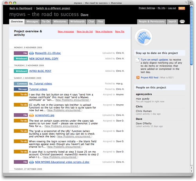Click New file link
The height and width of the screenshot is (181, 196).
tap(120, 31)
